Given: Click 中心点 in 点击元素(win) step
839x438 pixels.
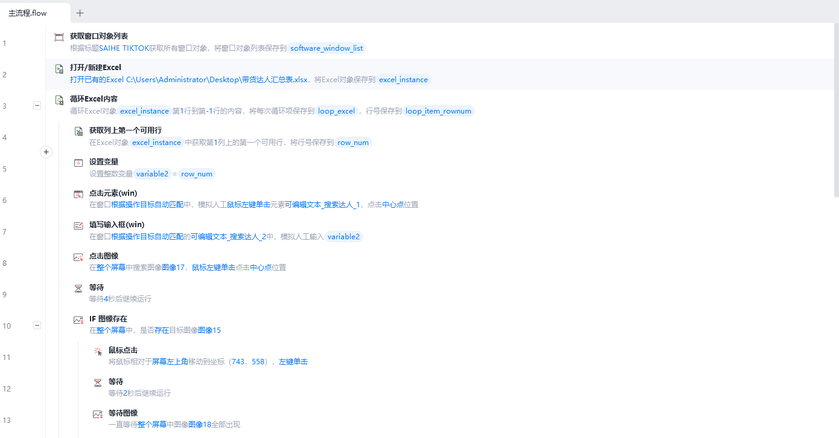Looking at the screenshot, I should pyautogui.click(x=393, y=205).
